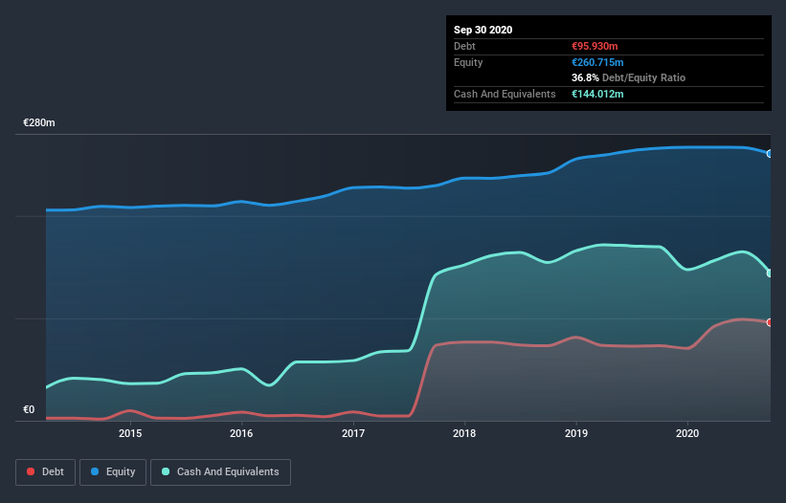Click the €260.715m equity value

[x=597, y=62]
